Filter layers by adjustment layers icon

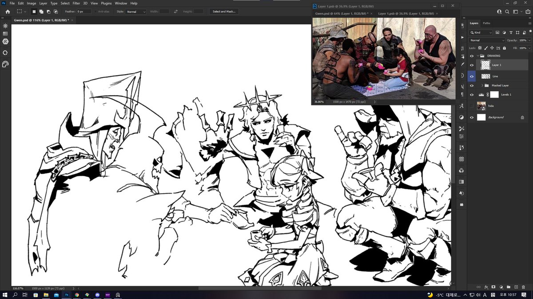pyautogui.click(x=505, y=33)
